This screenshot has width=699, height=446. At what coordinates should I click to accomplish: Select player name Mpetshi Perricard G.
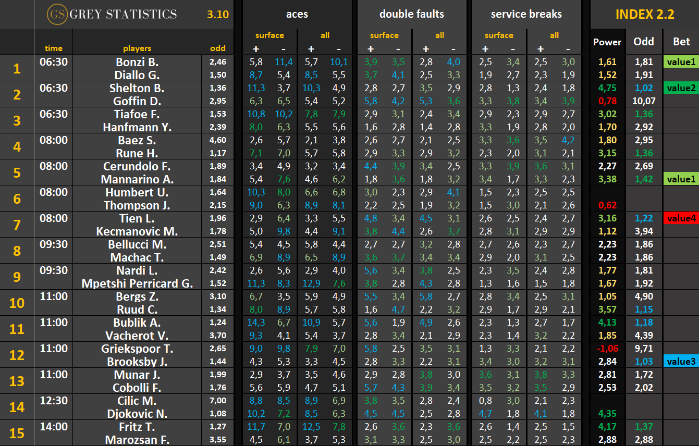point(137,283)
